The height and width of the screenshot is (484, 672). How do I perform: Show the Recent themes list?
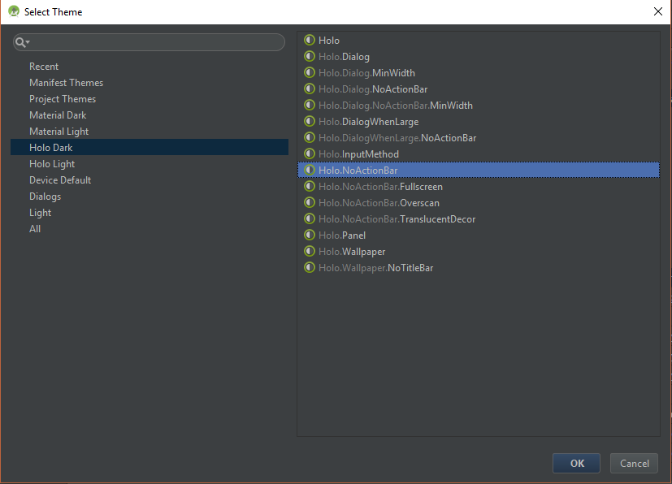pyautogui.click(x=44, y=66)
